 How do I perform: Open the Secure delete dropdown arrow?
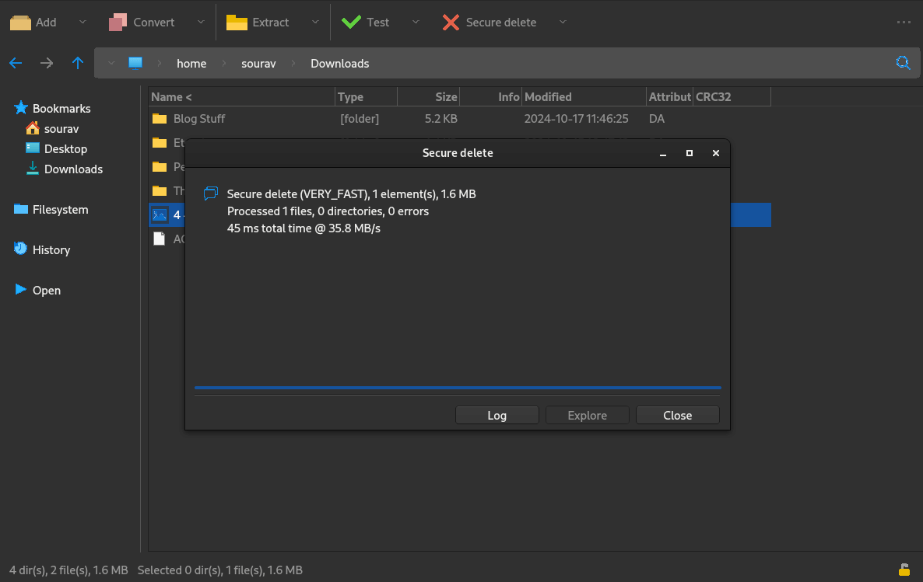[563, 23]
